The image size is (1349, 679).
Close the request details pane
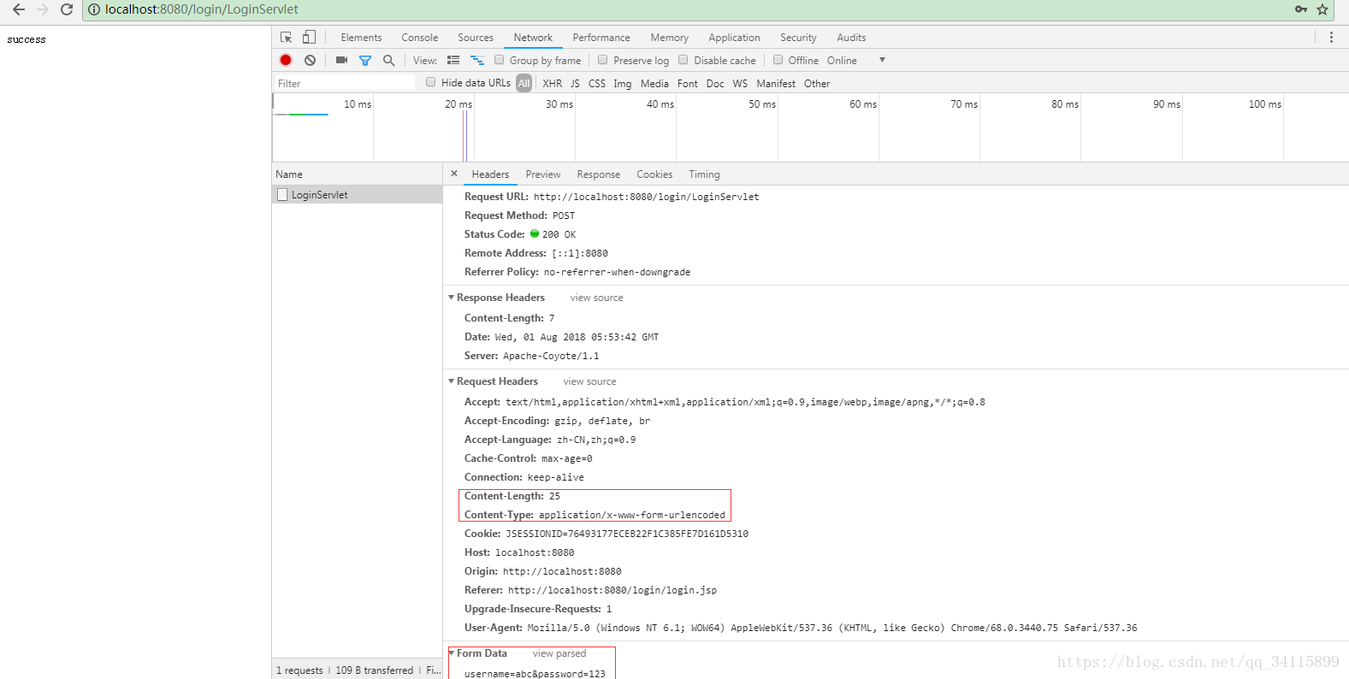point(454,174)
